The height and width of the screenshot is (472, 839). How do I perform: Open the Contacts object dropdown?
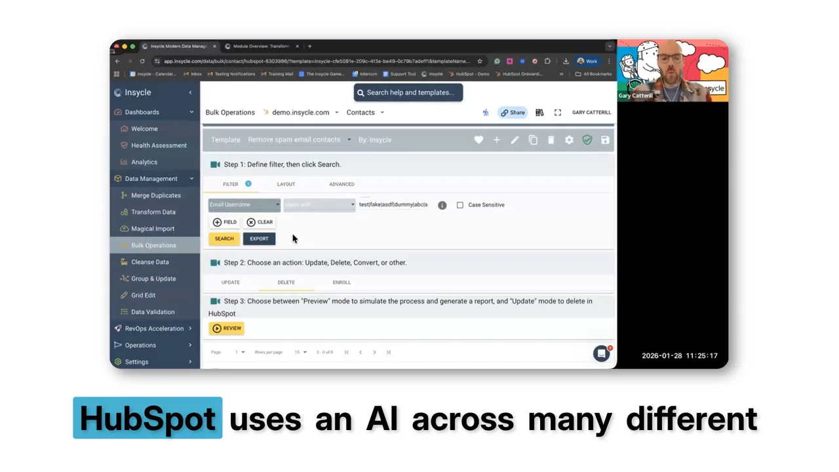point(365,113)
